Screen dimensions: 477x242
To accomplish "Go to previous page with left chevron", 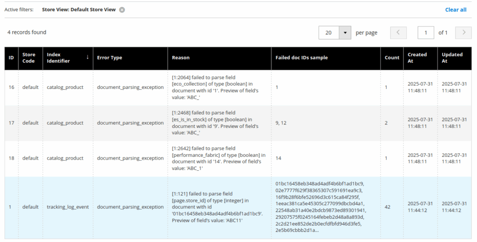I will tap(398, 33).
